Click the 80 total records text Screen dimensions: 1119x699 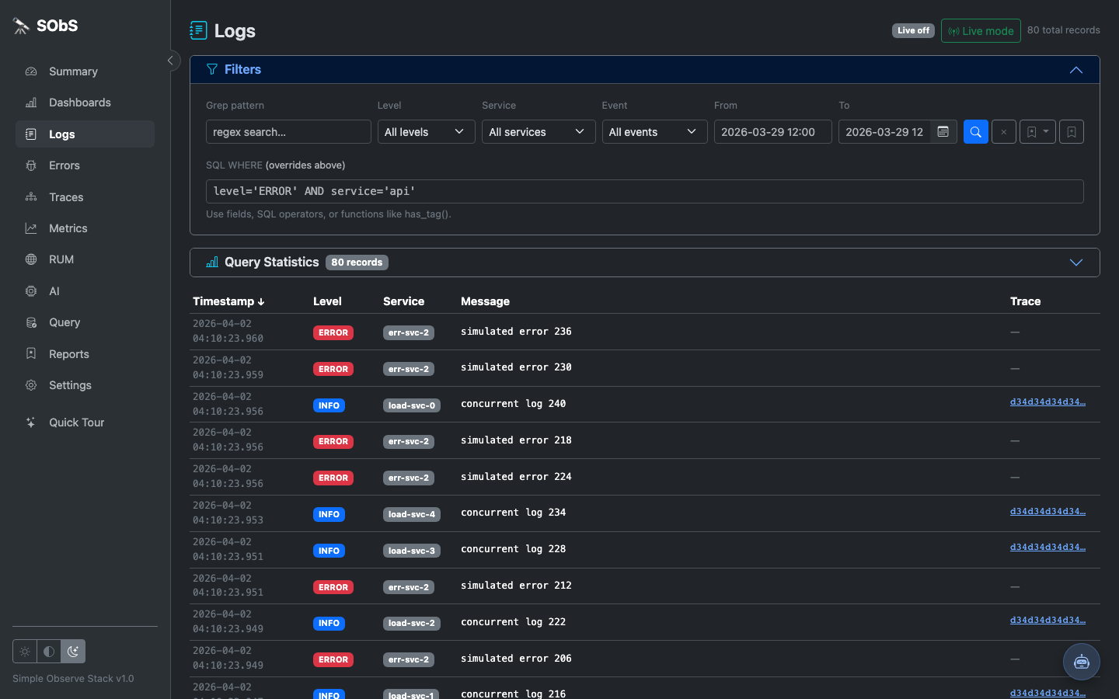point(1064,30)
